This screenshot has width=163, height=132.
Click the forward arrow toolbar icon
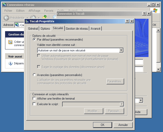pyautogui.click(x=33, y=17)
